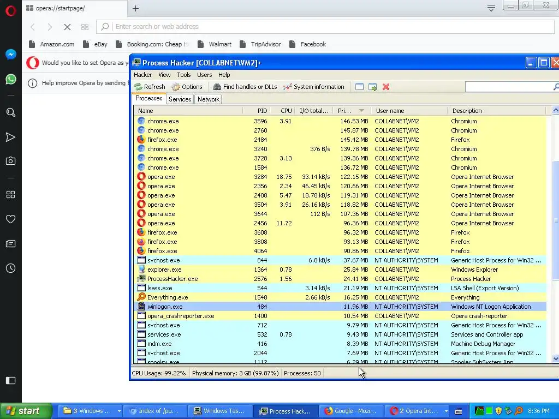Viewport: 559px width, 419px height.
Task: Click the Opera sidebar search icon
Action: coord(11,112)
